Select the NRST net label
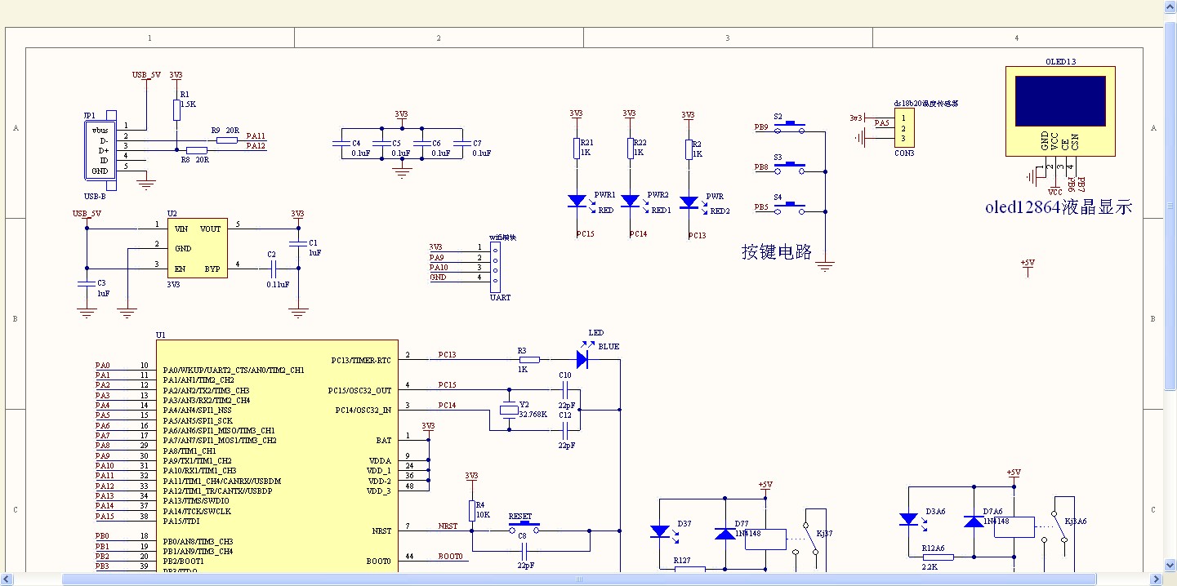1177x586 pixels. [x=448, y=526]
